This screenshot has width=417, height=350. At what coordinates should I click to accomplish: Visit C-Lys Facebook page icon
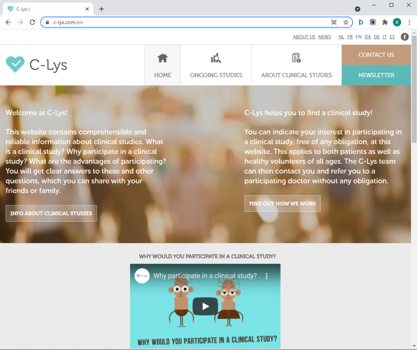click(x=404, y=37)
